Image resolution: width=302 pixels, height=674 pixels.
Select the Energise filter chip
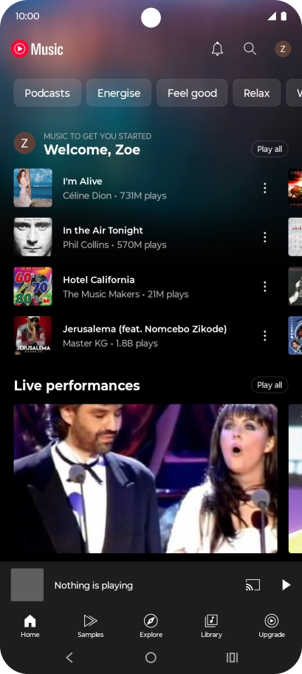[119, 93]
